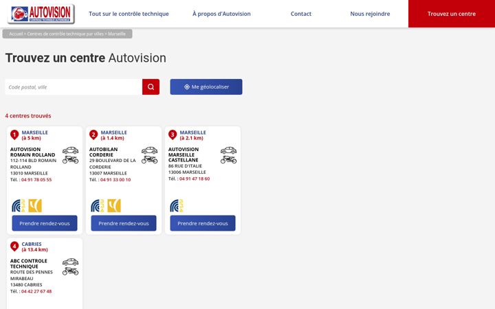
Task: Click the Trouvez un centre Autovision heading
Action: click(x=86, y=58)
